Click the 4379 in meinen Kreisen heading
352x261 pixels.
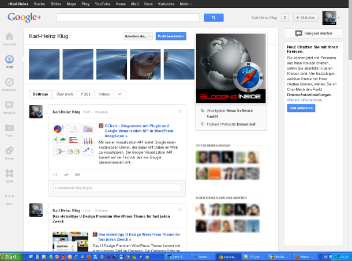[x=213, y=146]
